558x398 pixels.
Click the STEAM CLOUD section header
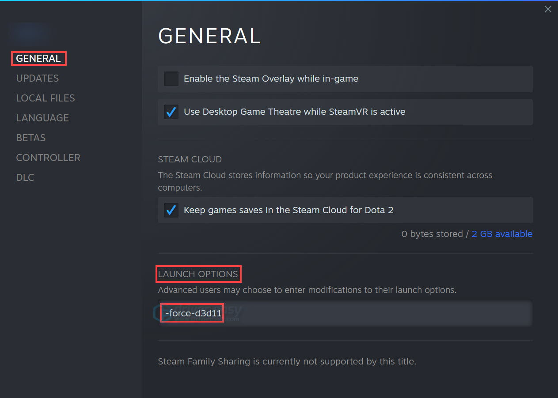pyautogui.click(x=190, y=159)
